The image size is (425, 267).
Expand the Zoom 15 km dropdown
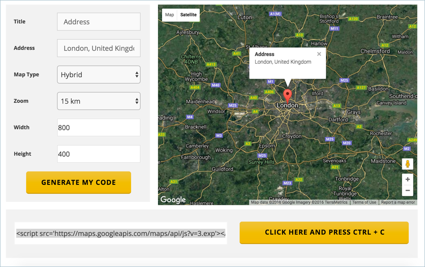(99, 101)
